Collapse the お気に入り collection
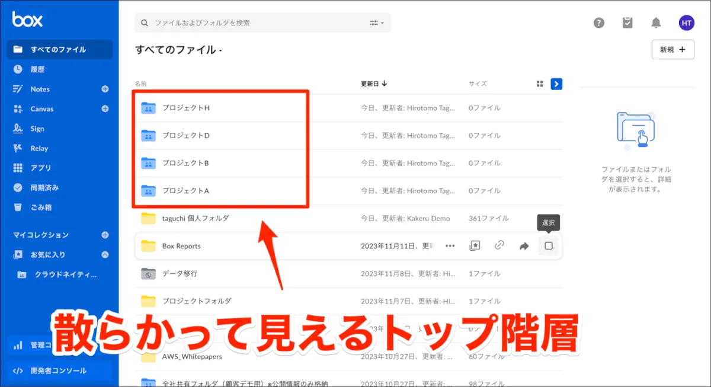This screenshot has height=387, width=711. point(105,255)
